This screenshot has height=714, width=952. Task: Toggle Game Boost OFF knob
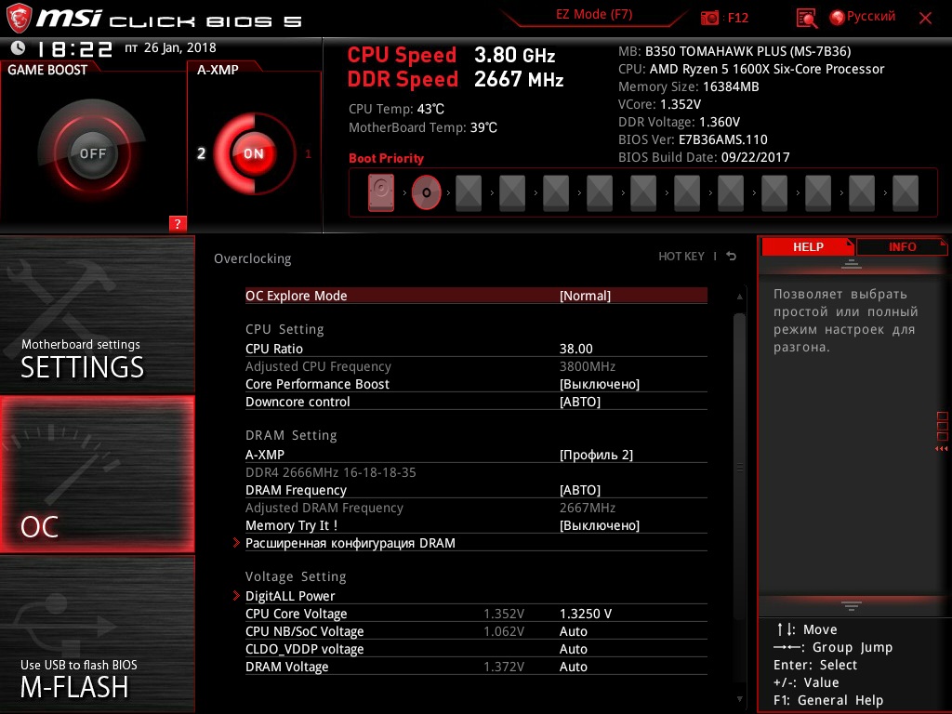pyautogui.click(x=92, y=153)
